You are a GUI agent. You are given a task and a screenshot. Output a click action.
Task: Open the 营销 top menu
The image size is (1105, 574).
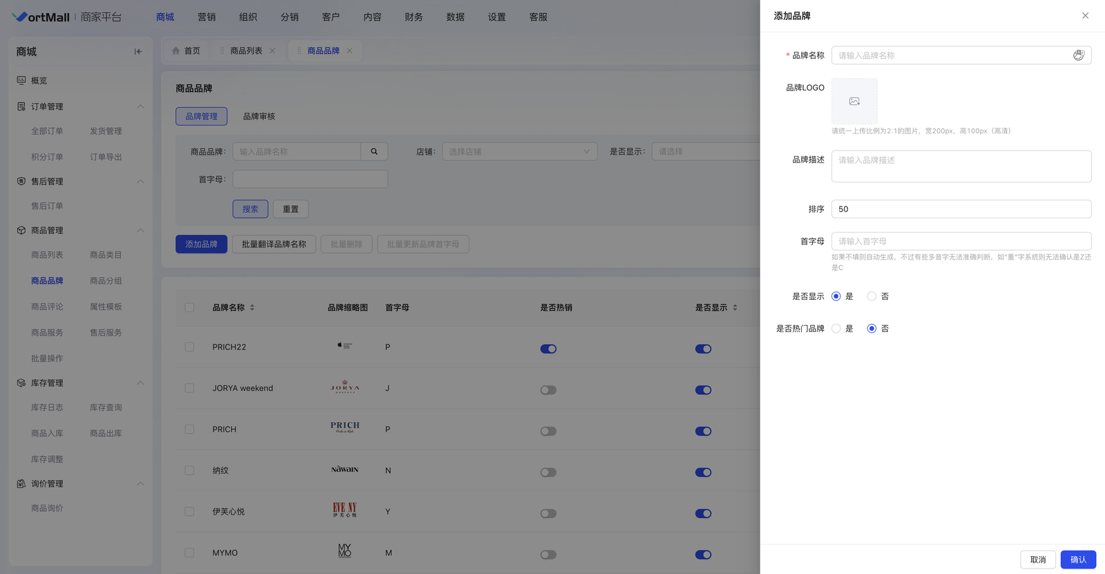(x=206, y=17)
